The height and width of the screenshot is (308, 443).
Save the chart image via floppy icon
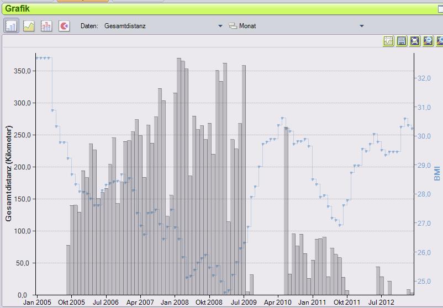click(402, 41)
